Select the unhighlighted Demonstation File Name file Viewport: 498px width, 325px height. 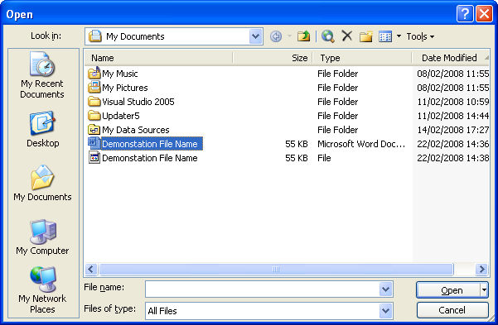(x=150, y=158)
